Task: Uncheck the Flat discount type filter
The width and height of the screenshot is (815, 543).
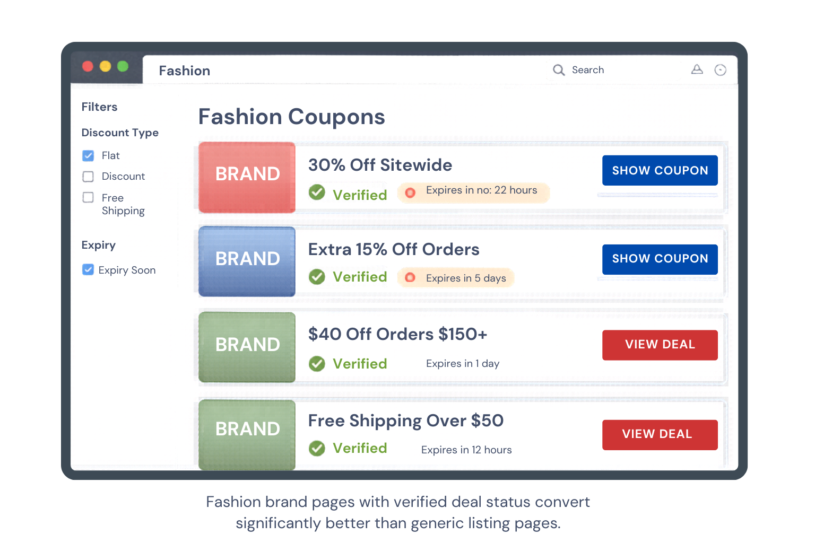Action: 88,156
